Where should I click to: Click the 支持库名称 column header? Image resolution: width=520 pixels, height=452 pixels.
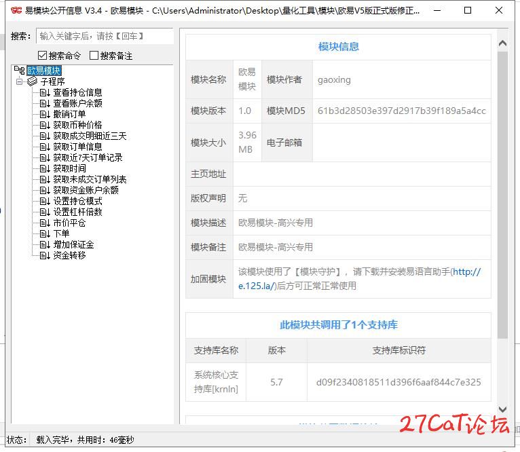(x=216, y=350)
